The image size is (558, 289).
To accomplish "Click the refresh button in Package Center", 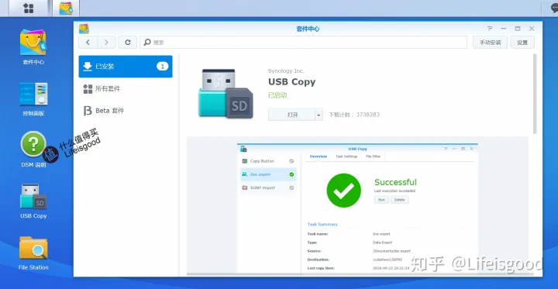I will (x=127, y=43).
